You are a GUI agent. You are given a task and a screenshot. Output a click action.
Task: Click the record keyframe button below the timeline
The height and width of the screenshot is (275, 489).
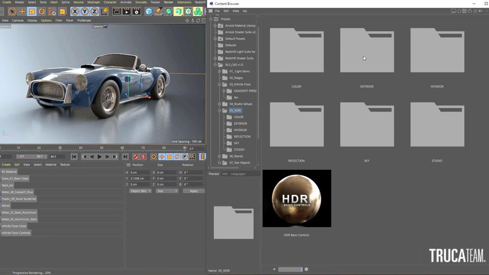135,156
